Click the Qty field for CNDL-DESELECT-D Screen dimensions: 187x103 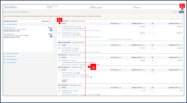tap(152, 91)
